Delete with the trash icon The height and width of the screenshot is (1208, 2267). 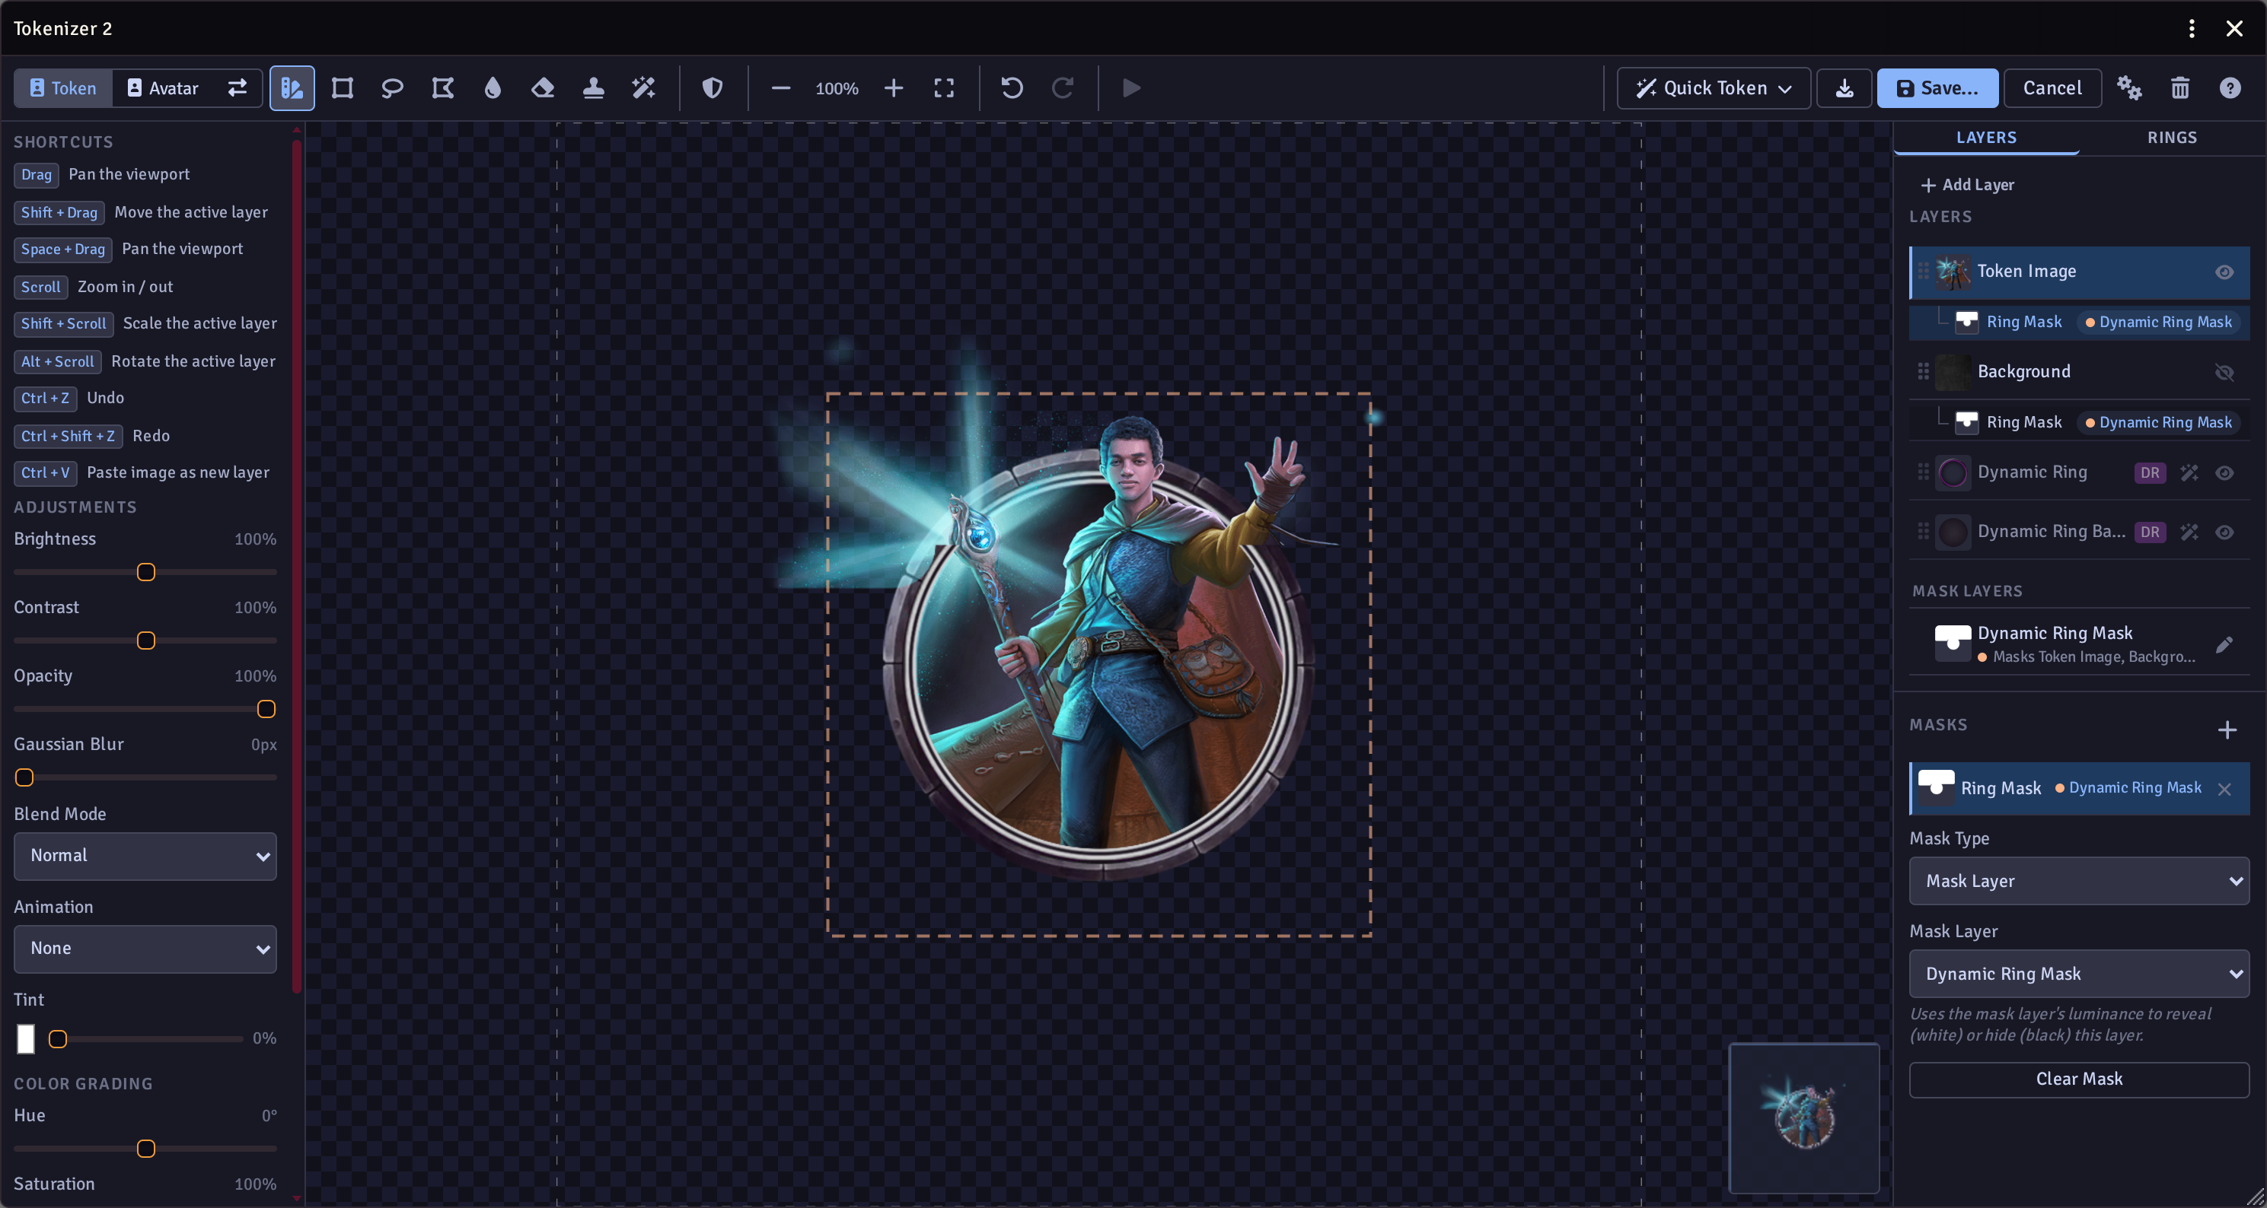pyautogui.click(x=2179, y=88)
